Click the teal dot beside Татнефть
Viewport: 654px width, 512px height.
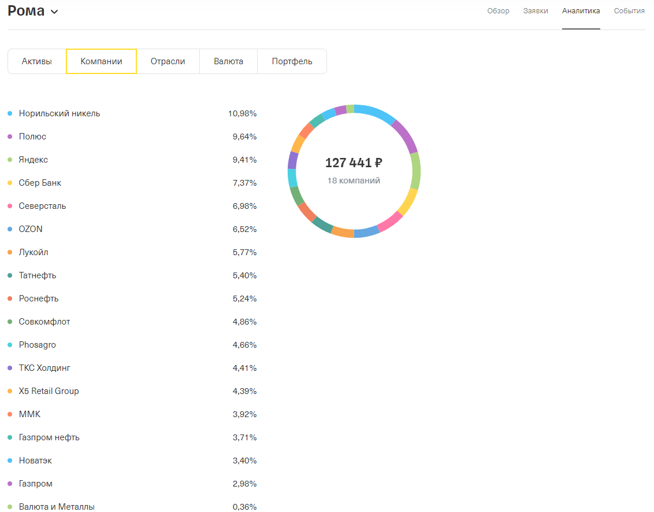pyautogui.click(x=10, y=275)
